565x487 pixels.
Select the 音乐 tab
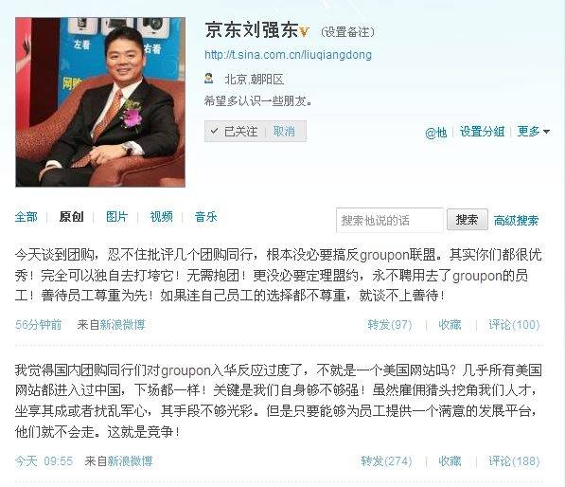[205, 217]
